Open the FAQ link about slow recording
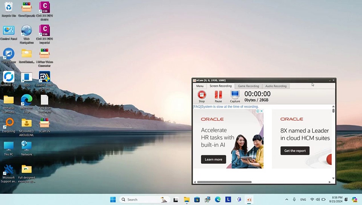The height and width of the screenshot is (205, 362). [x=226, y=107]
